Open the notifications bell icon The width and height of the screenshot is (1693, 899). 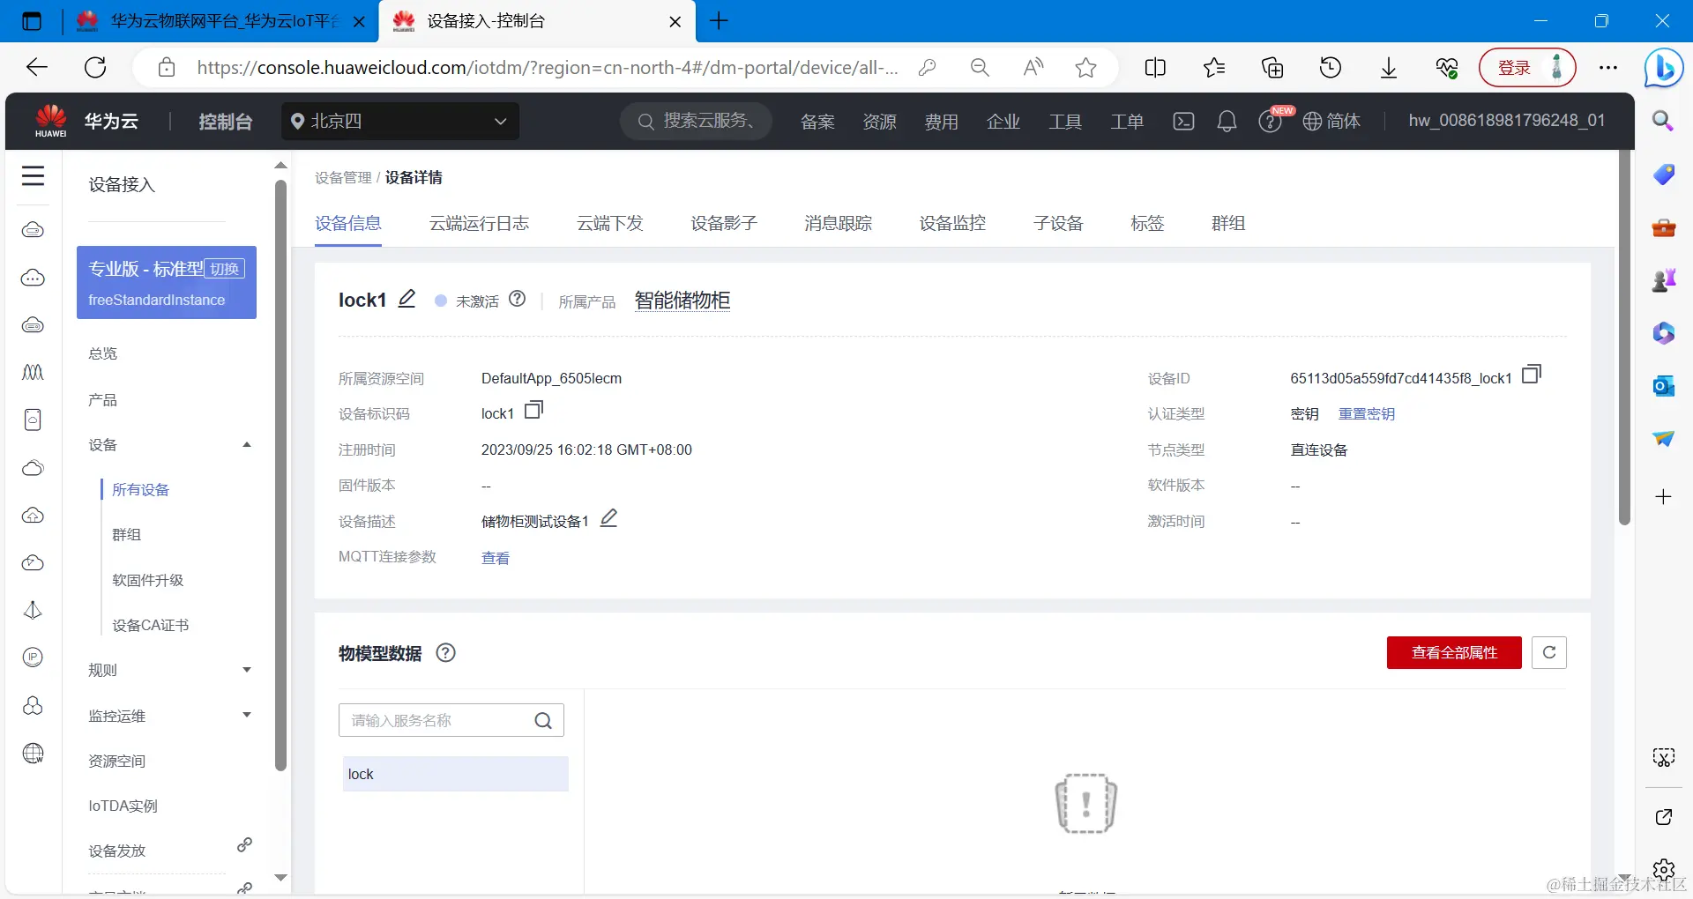pyautogui.click(x=1227, y=121)
